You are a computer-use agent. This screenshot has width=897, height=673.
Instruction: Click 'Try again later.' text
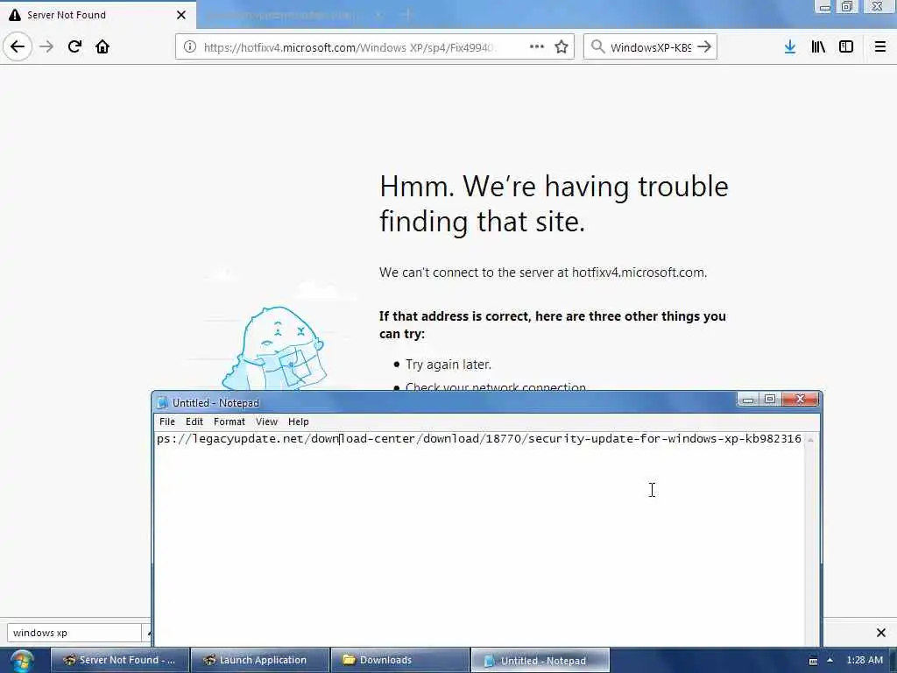point(448,365)
